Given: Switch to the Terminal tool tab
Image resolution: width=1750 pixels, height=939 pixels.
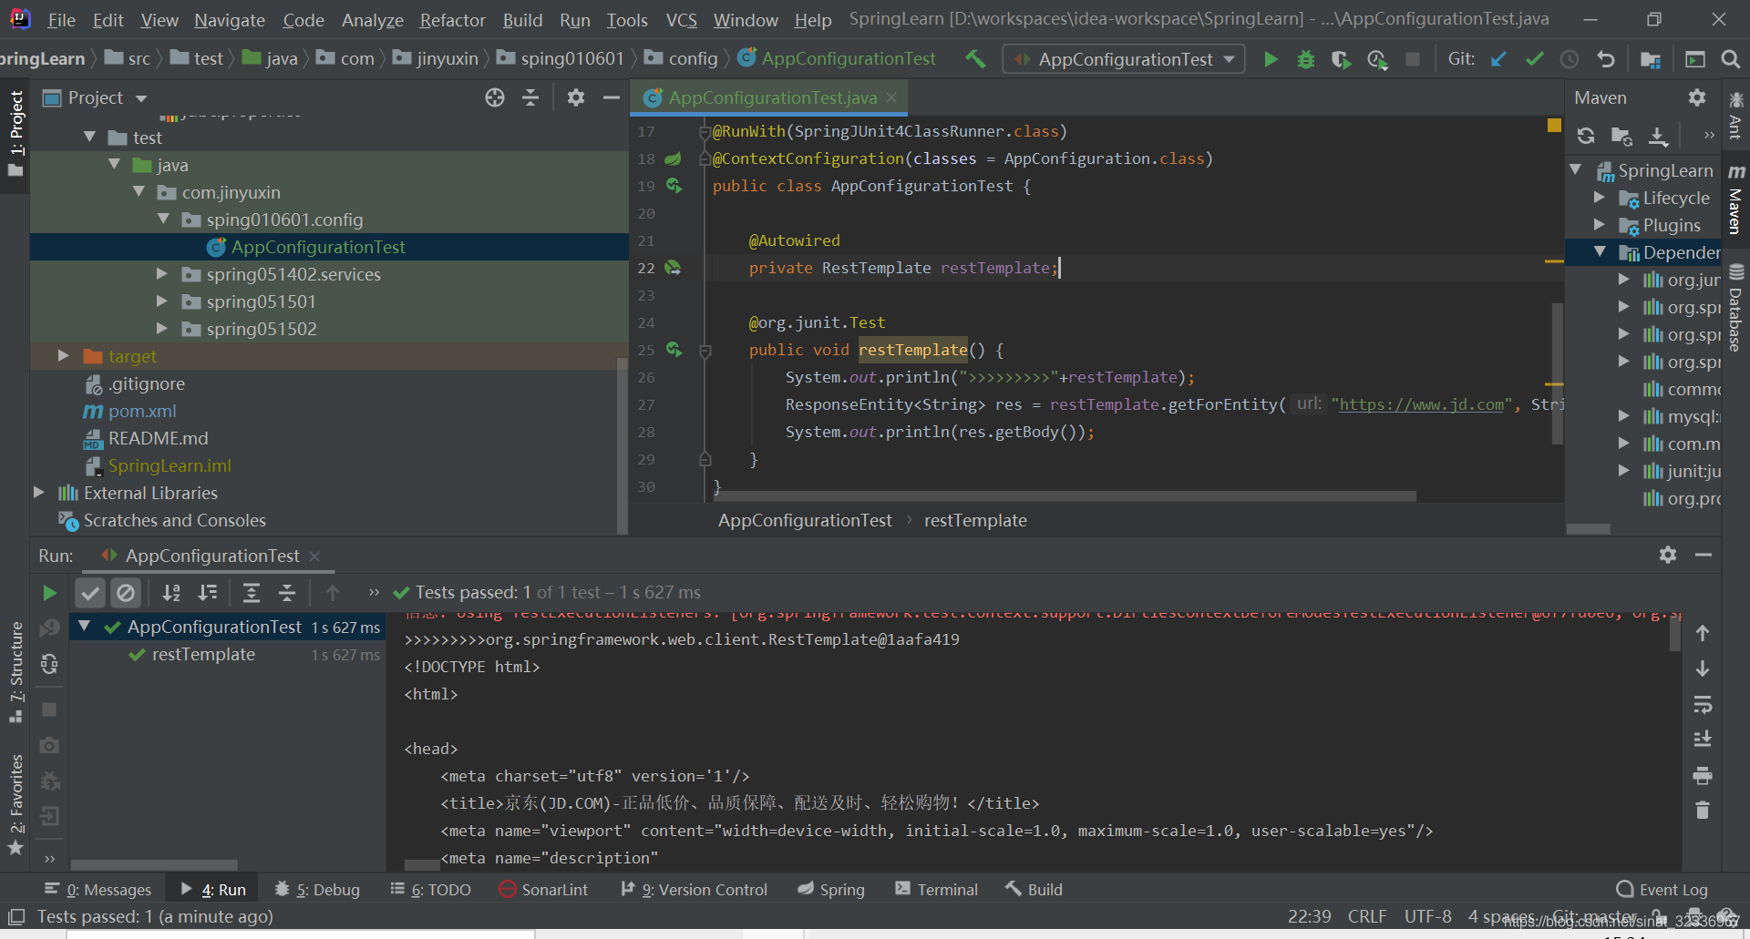Looking at the screenshot, I should coord(936,890).
